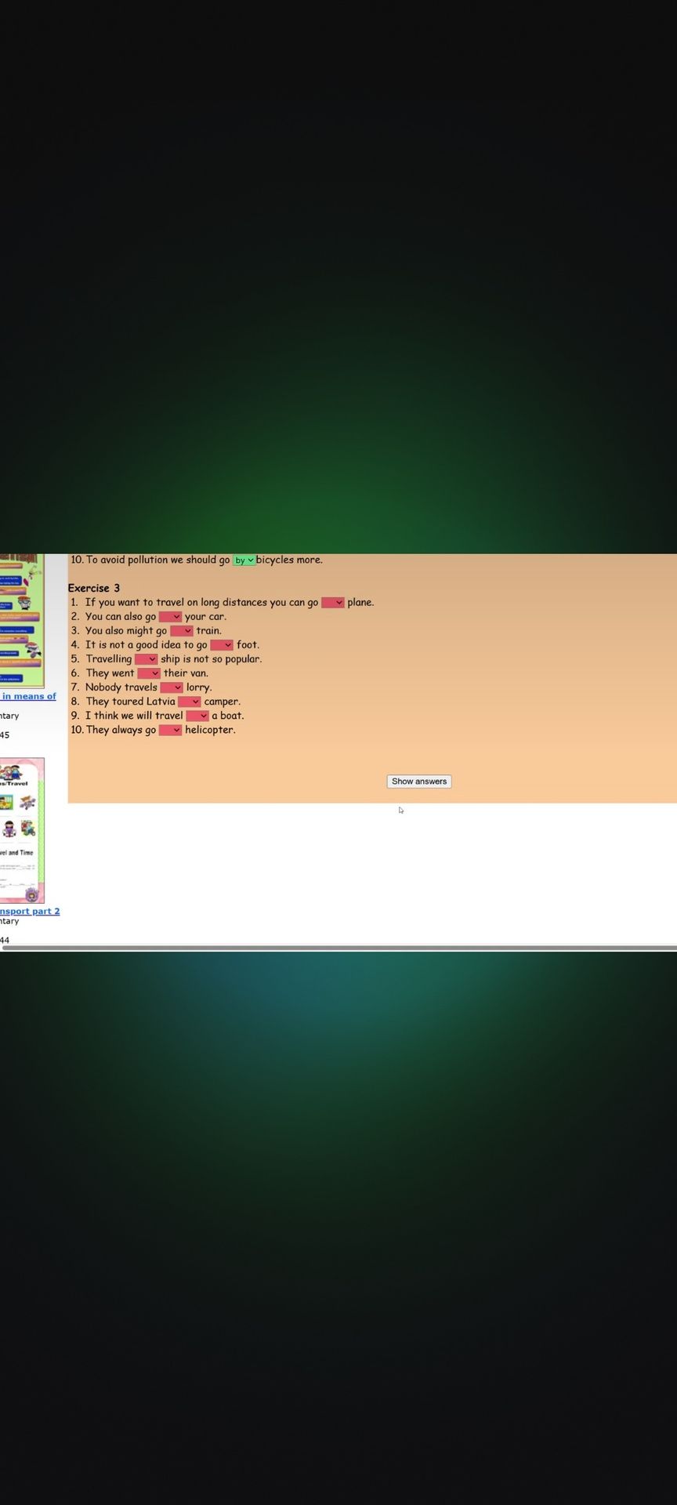Open dropdown before 'a boat' in sentence 9

pyautogui.click(x=197, y=716)
